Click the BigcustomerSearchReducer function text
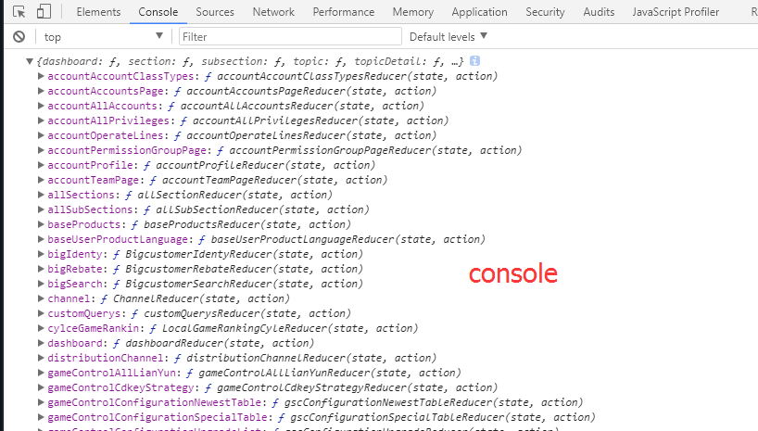 244,284
